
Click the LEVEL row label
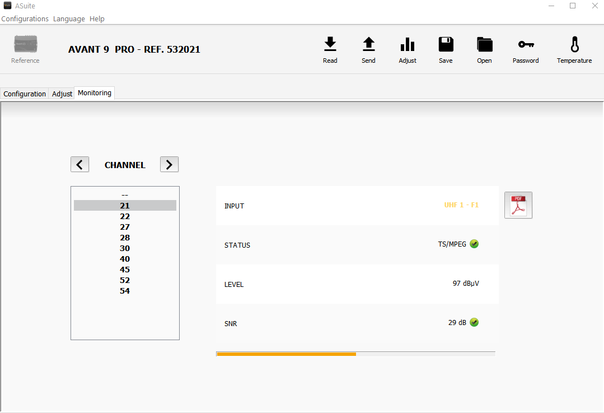234,285
